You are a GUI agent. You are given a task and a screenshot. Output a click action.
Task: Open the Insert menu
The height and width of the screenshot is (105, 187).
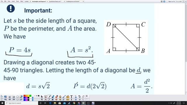pos(13,1)
